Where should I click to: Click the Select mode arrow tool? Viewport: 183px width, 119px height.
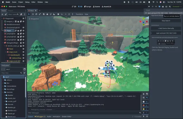coord(29,14)
